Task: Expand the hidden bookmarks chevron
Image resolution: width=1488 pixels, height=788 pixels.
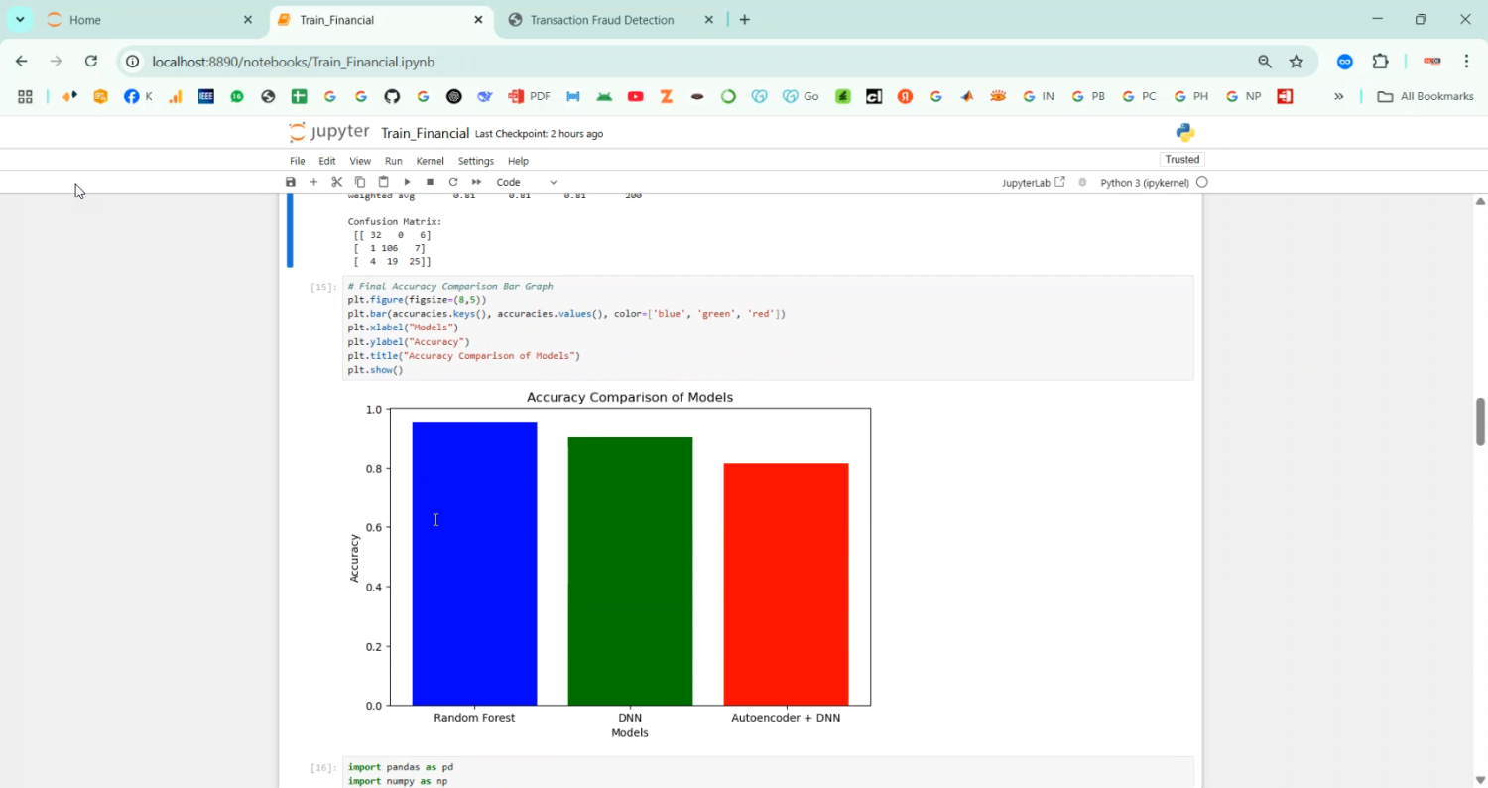Action: point(1338,96)
